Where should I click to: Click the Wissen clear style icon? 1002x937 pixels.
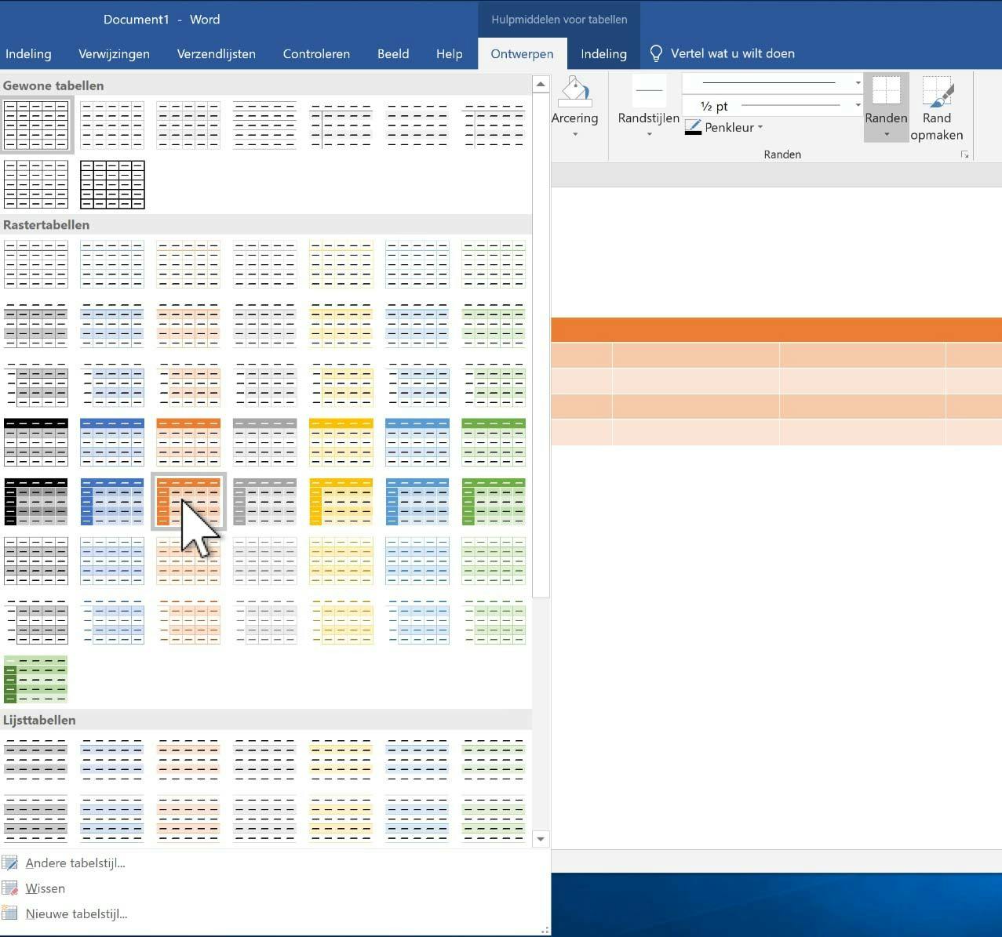(9, 888)
